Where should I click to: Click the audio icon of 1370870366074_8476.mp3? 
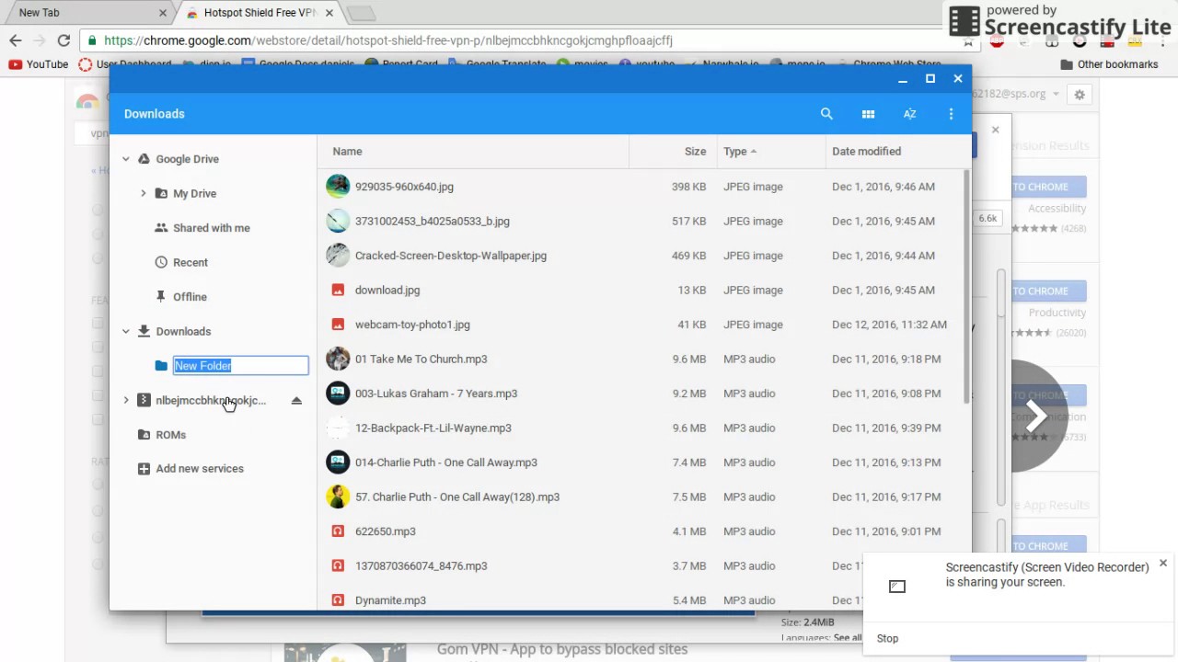338,565
